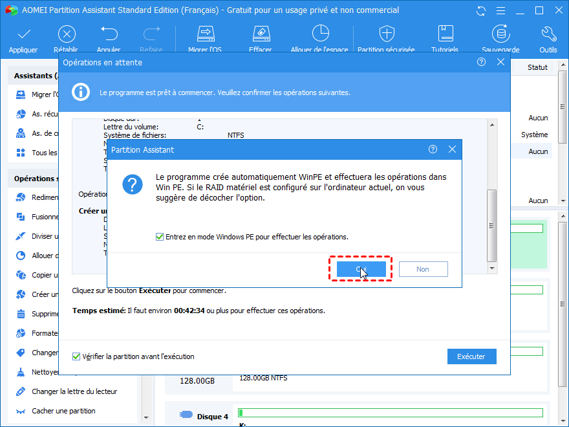Close the Partition Assistant dialog
The height and width of the screenshot is (427, 569).
click(x=452, y=149)
